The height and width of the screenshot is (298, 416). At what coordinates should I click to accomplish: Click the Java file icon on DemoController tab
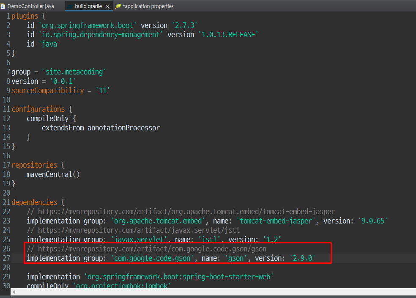coord(3,6)
